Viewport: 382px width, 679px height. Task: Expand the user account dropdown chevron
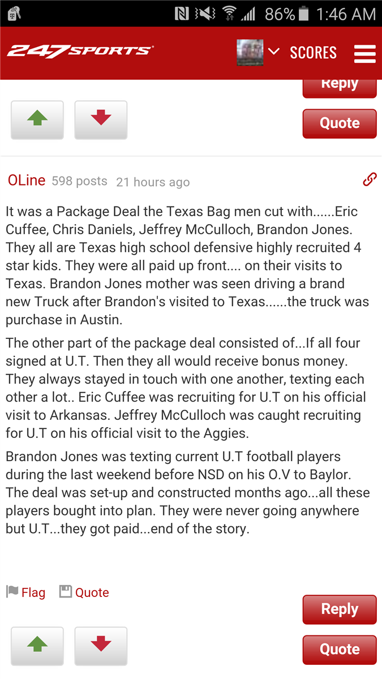tap(274, 52)
